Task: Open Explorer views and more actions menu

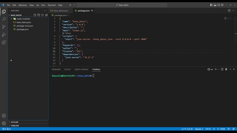Action: coord(45,11)
